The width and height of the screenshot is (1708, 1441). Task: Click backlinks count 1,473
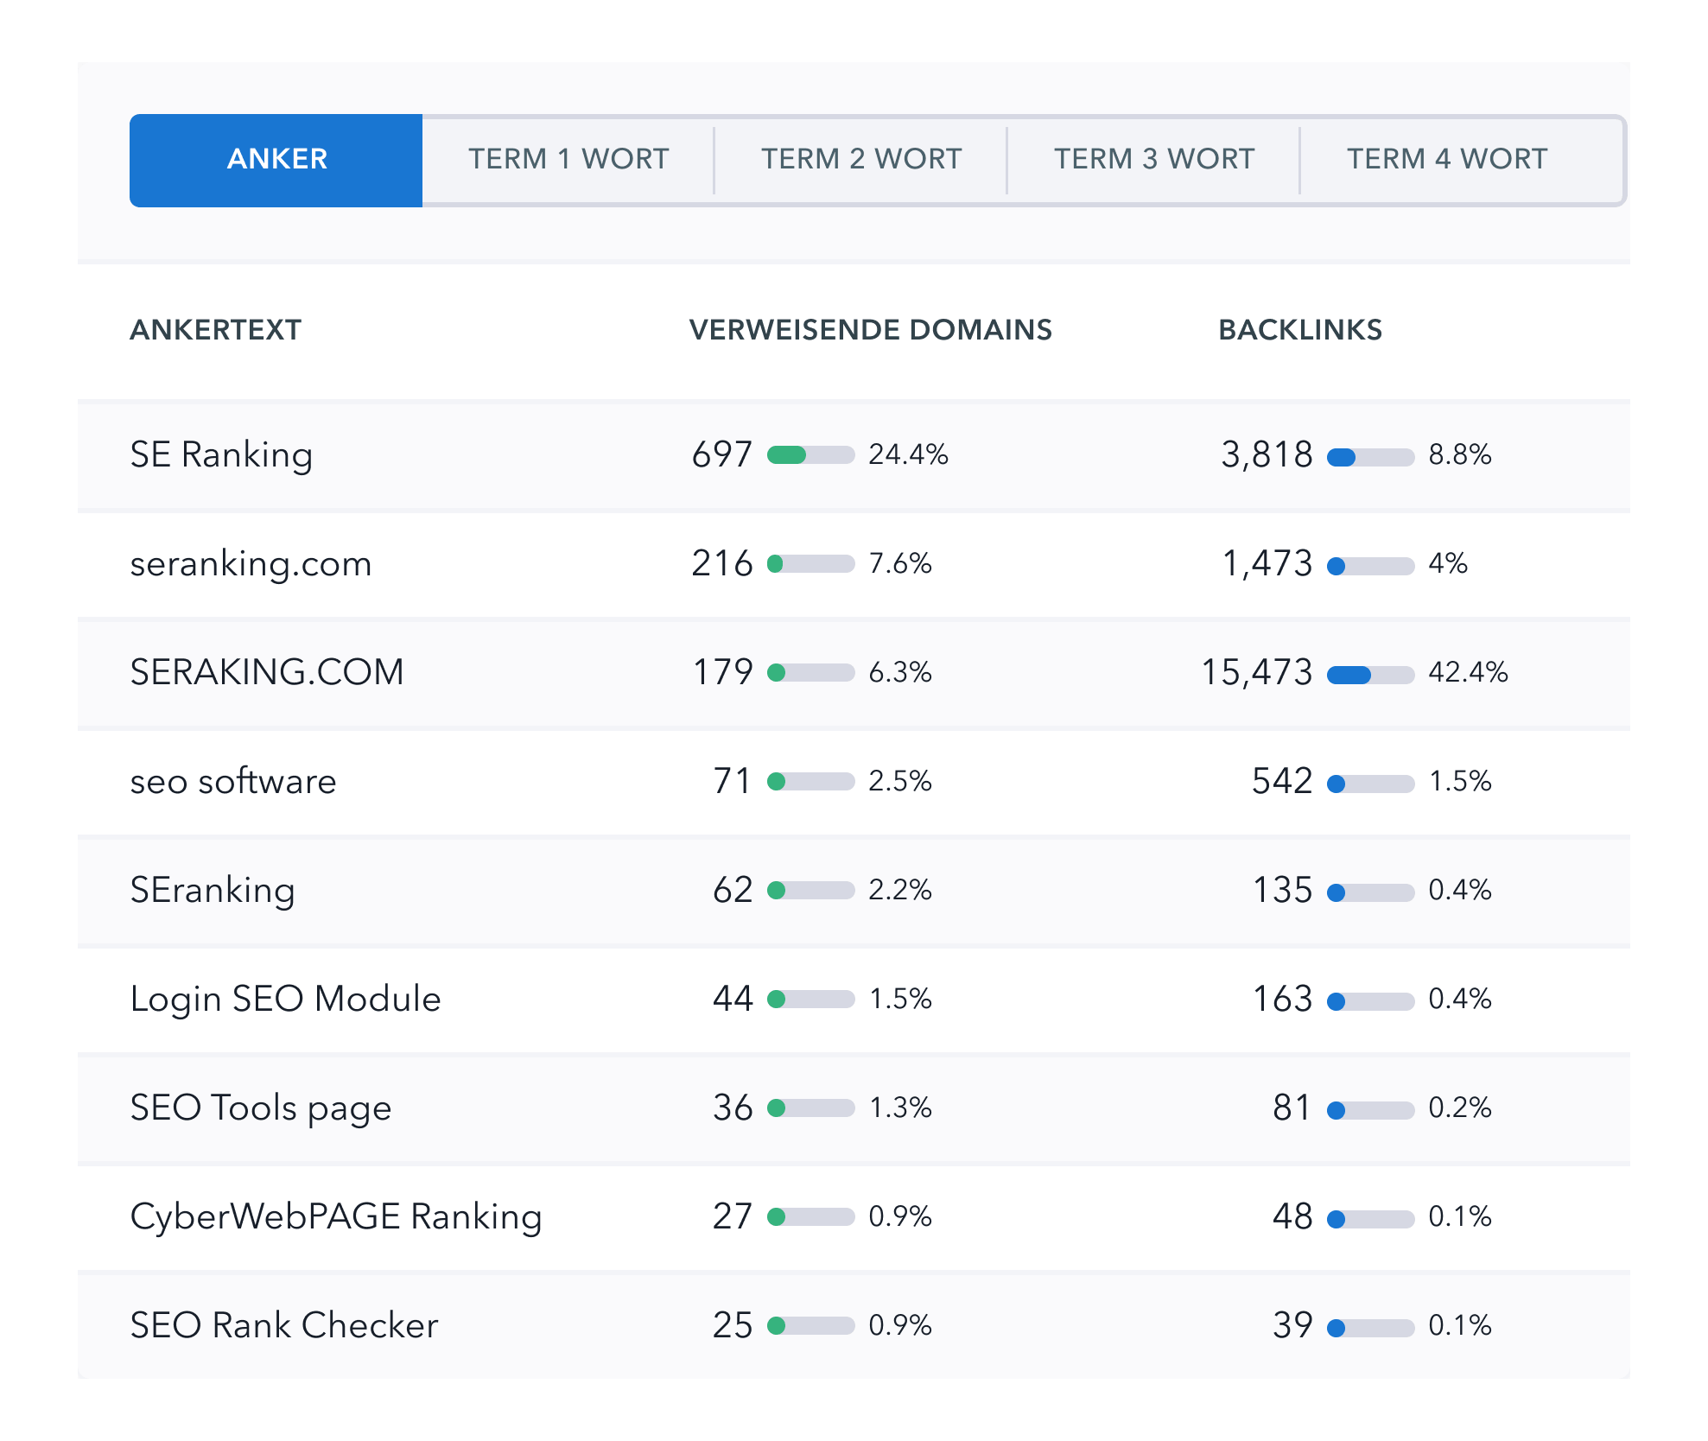(1267, 563)
